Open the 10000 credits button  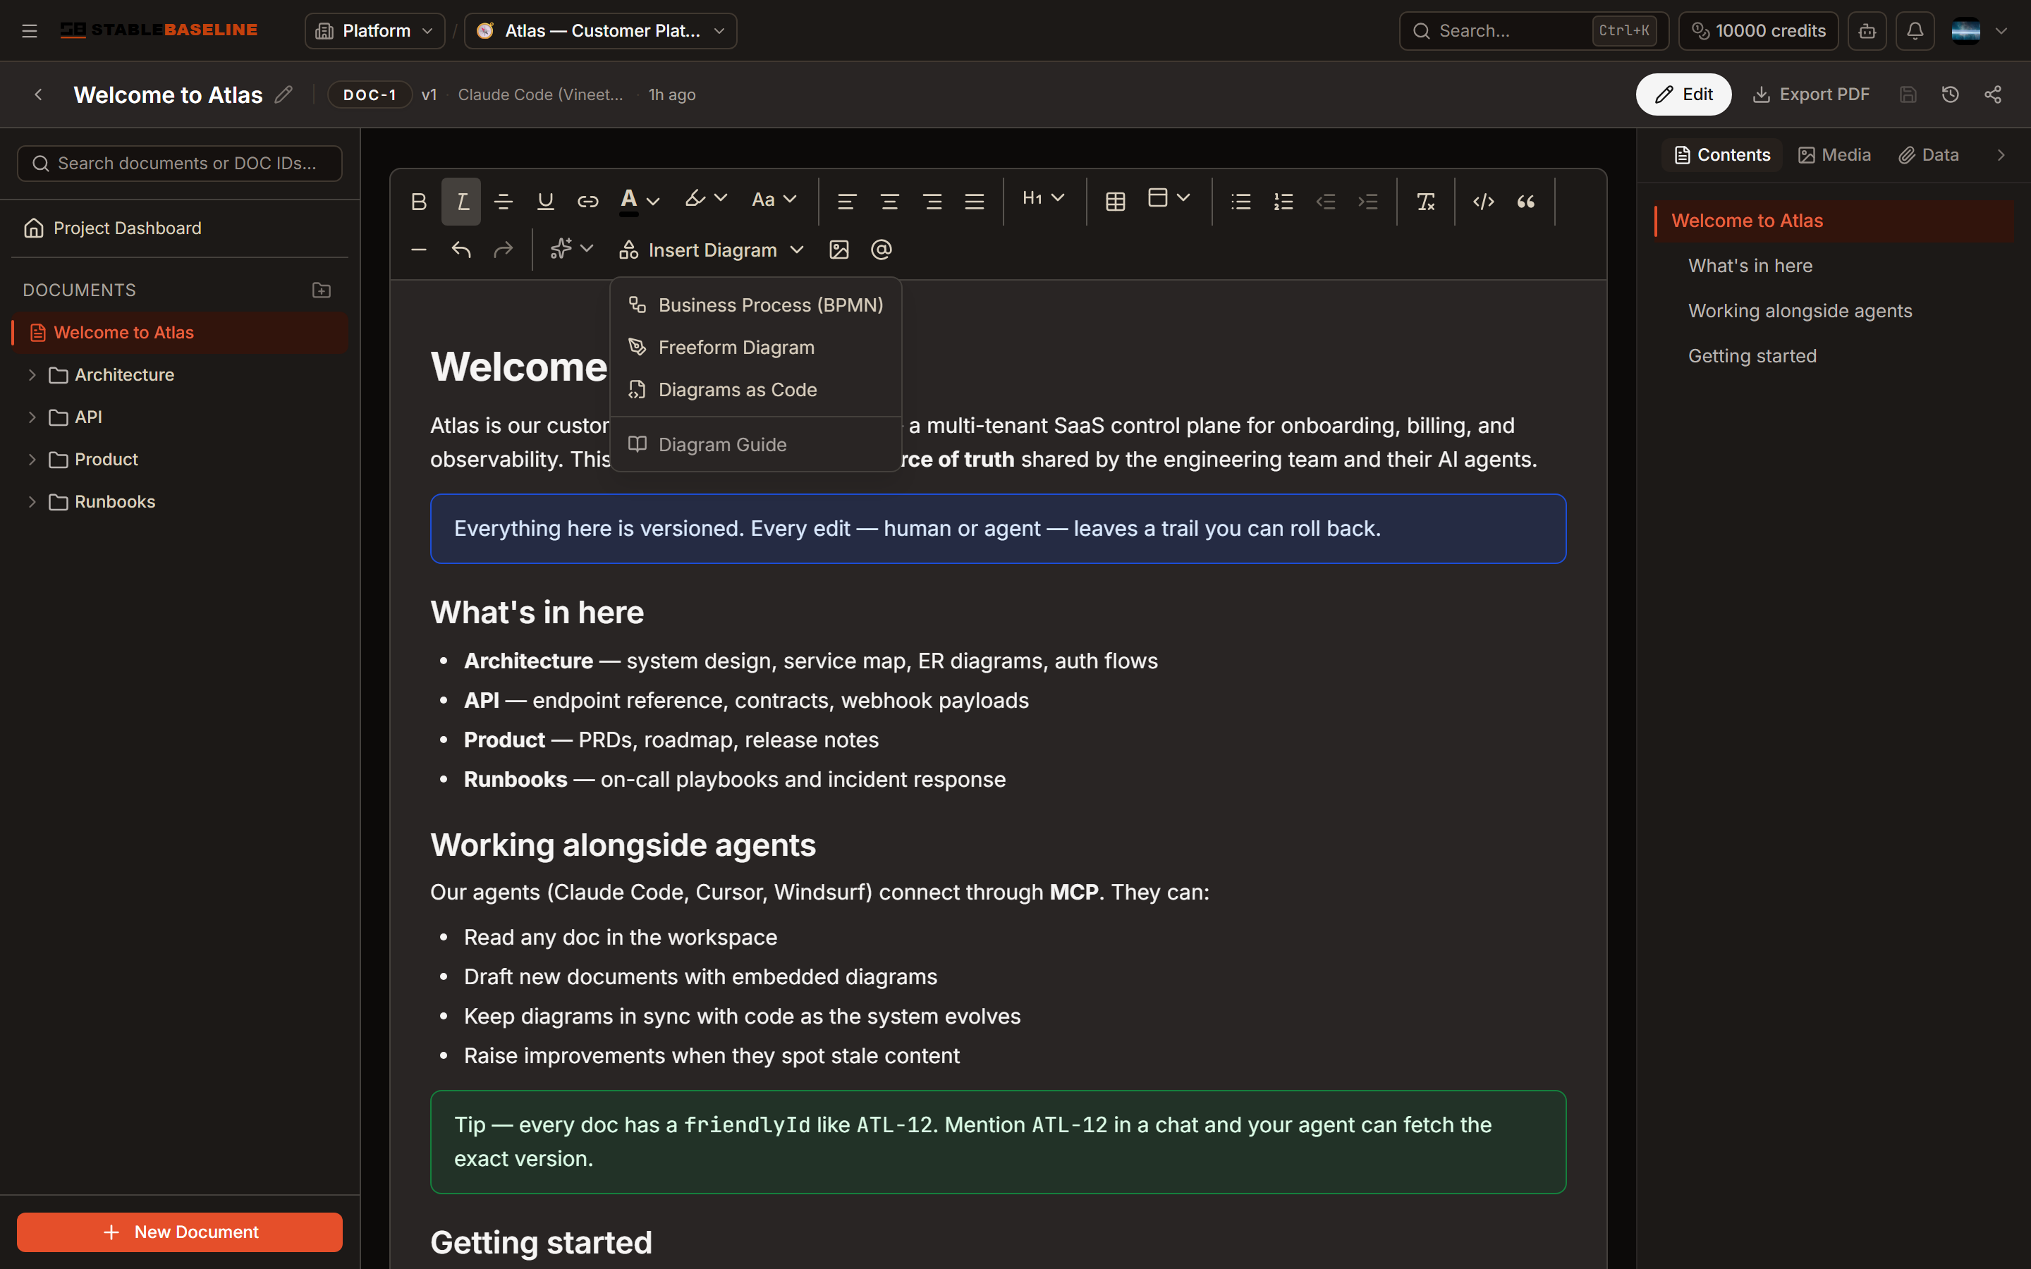[1758, 31]
